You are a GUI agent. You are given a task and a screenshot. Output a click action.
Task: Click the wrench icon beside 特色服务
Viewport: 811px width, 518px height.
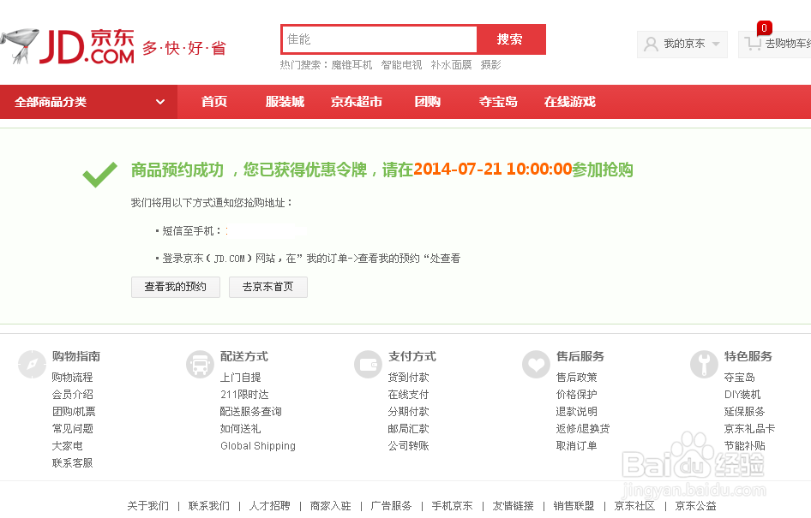704,364
